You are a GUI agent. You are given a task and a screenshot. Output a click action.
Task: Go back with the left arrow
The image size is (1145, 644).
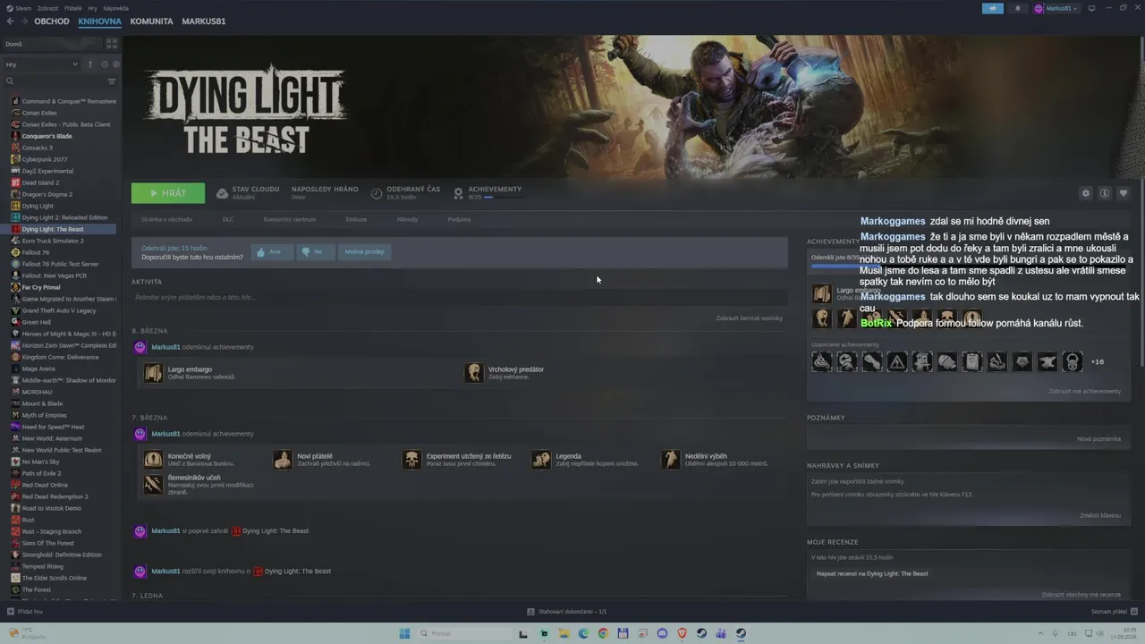coord(10,21)
